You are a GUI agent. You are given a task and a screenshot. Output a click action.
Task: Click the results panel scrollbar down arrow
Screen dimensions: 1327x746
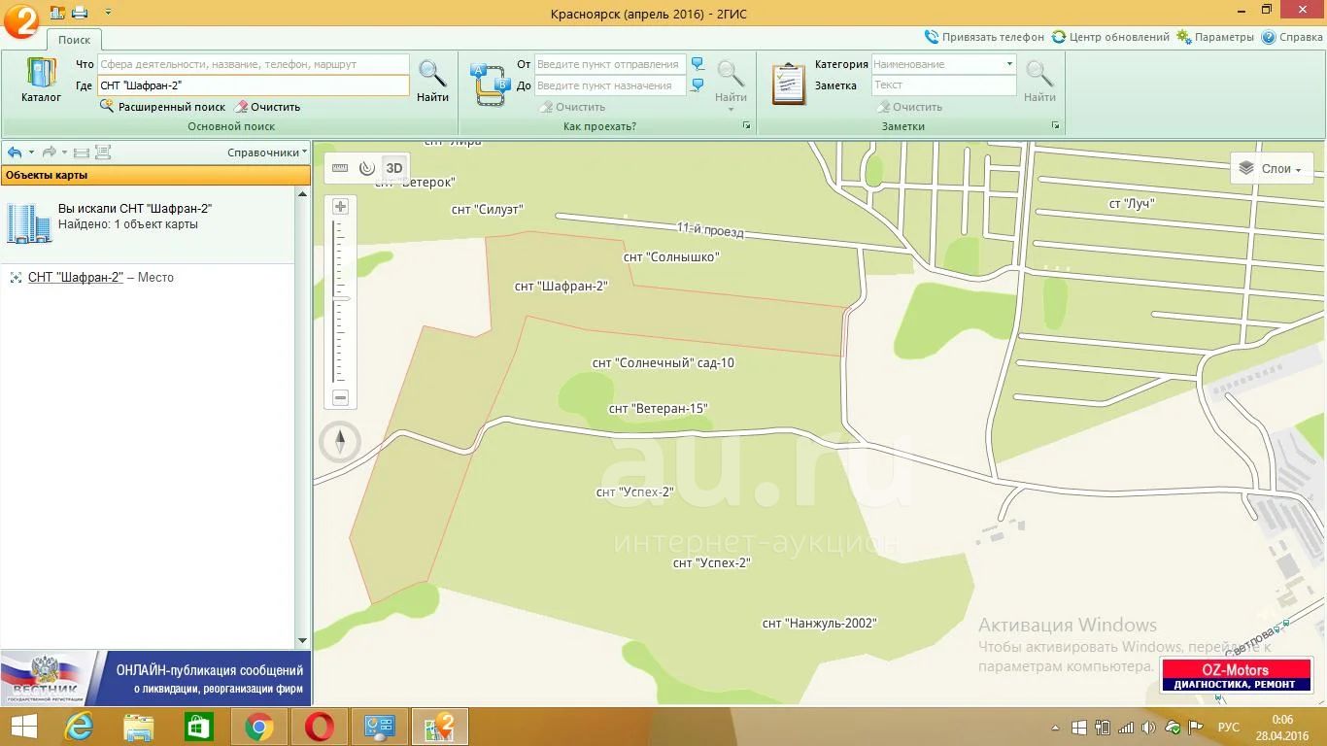302,641
